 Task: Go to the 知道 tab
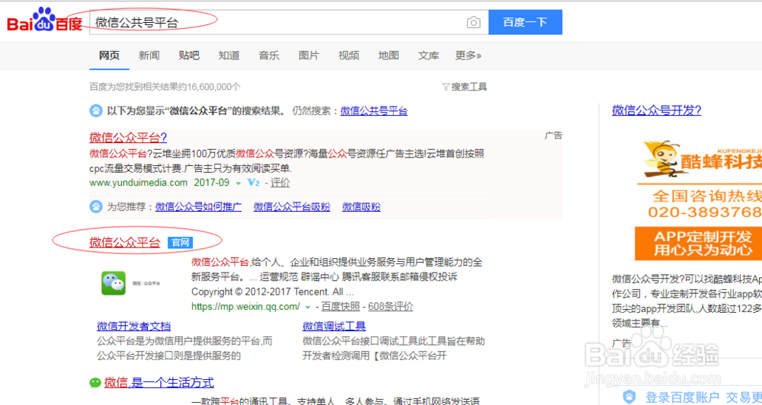tap(229, 56)
